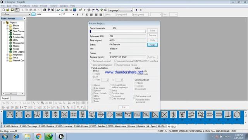The width and height of the screenshot is (248, 140).
Task: Click the Settings button in dialog
Action: [152, 57]
